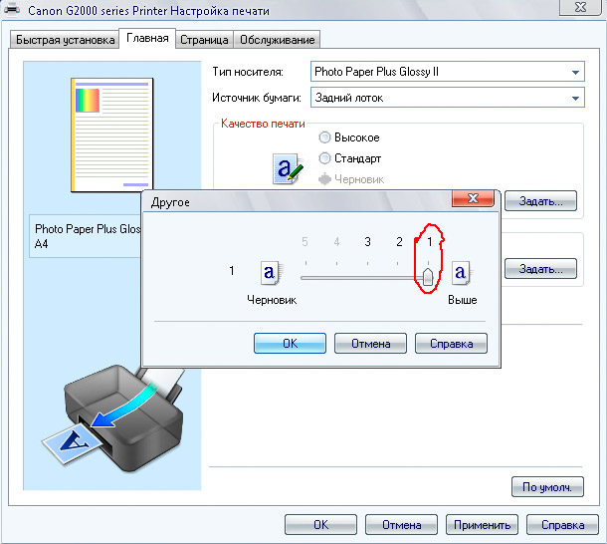
Task: Click the 'Photo Paper Plus Glos' A4 info box
Action: [x=86, y=236]
